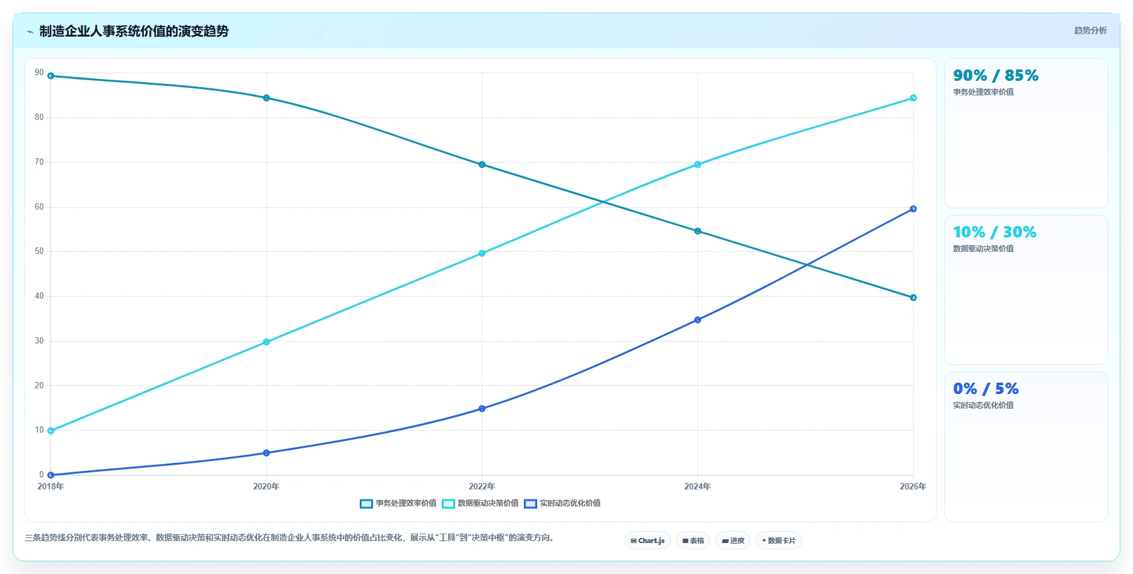This screenshot has width=1133, height=574.
Task: Select the 2024年 point on the cyan line at 70
Action: click(x=697, y=165)
